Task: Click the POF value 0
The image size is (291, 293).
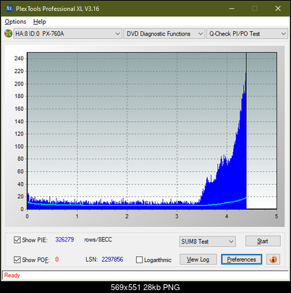Action: [x=57, y=260]
